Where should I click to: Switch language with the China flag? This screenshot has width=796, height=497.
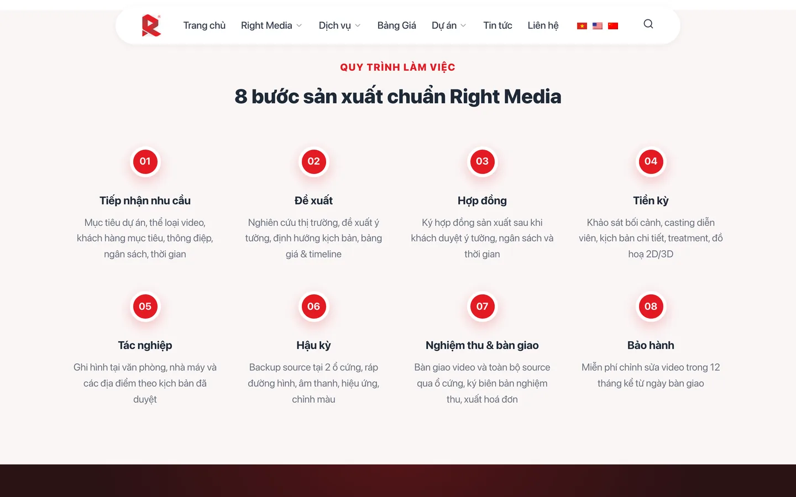613,26
